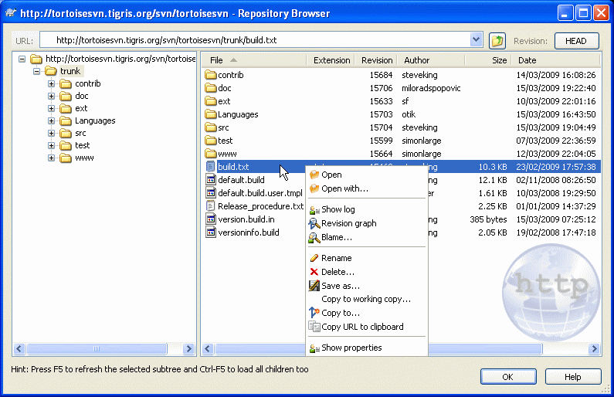Click the default.build file icon
The height and width of the screenshot is (397, 614).
point(211,180)
